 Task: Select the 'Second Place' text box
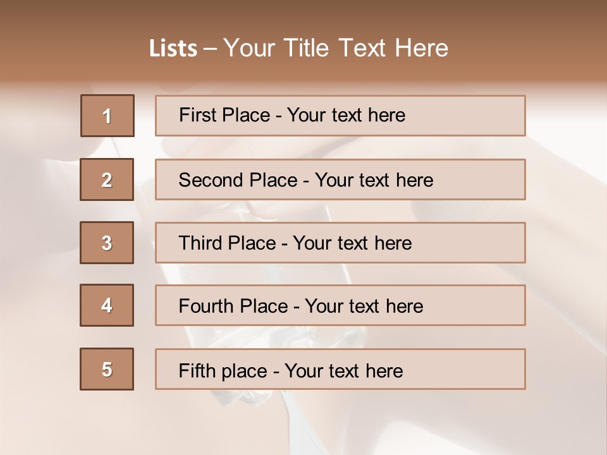click(340, 179)
